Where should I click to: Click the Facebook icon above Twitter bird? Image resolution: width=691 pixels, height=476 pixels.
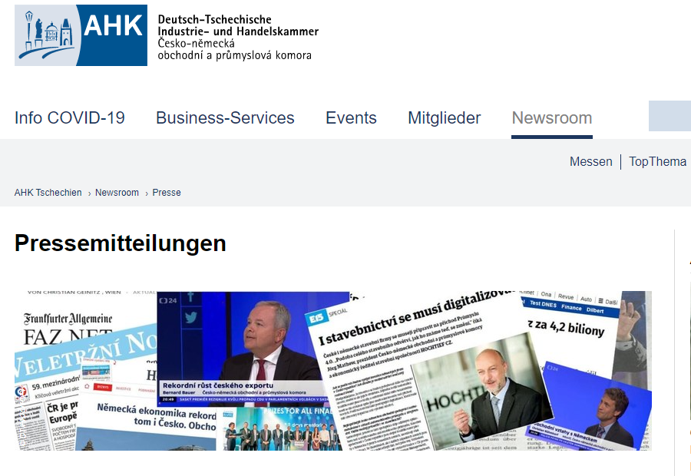[x=190, y=296]
